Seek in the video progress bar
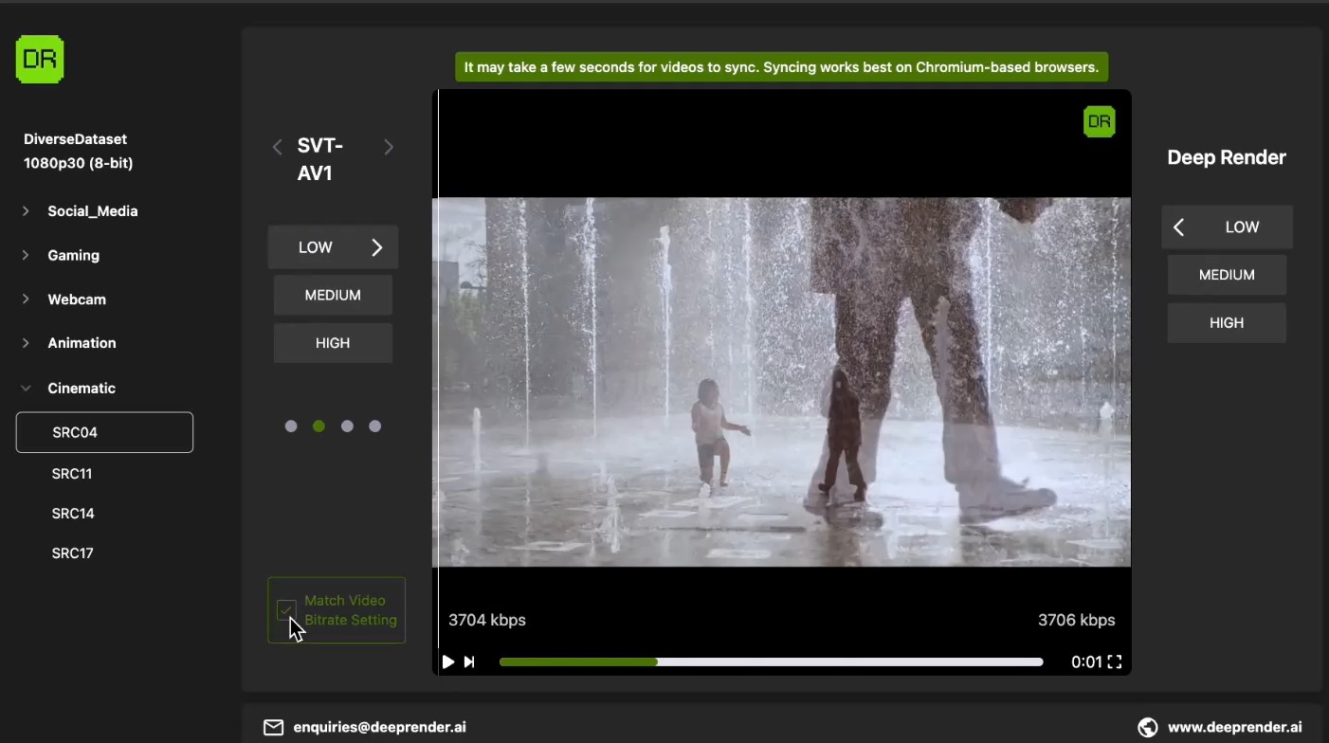 coord(771,661)
